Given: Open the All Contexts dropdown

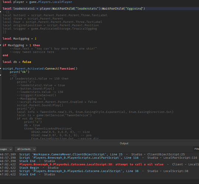Looking at the screenshot, I should [26, 149].
